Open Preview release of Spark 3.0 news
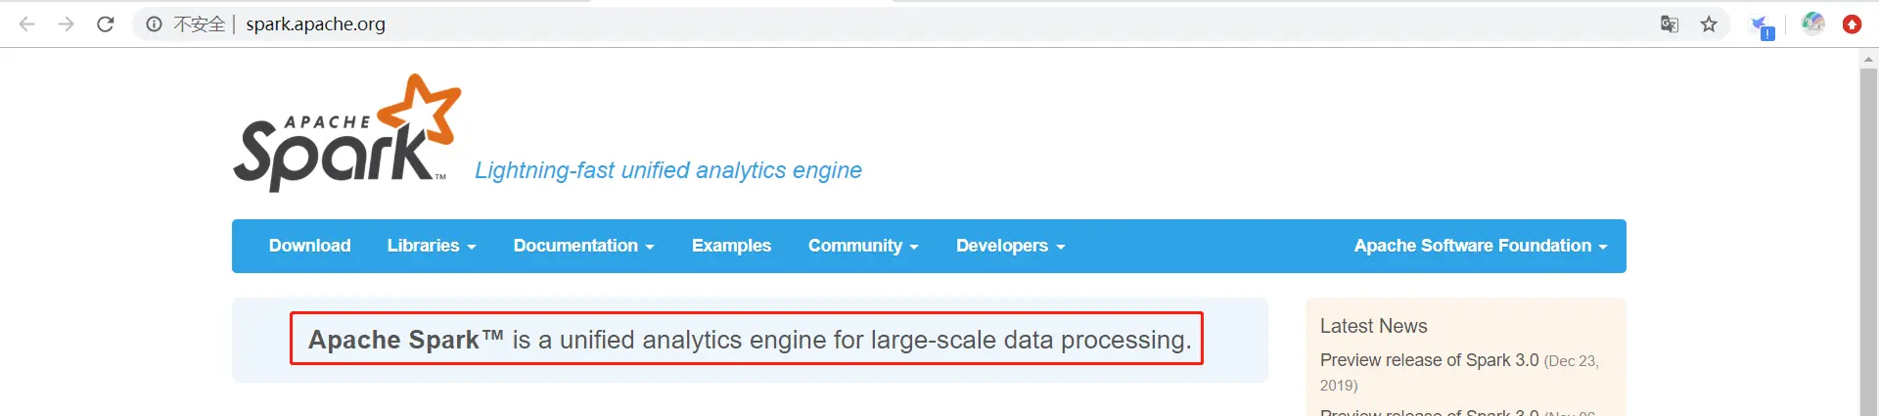Viewport: 1879px width, 416px height. (x=1429, y=360)
